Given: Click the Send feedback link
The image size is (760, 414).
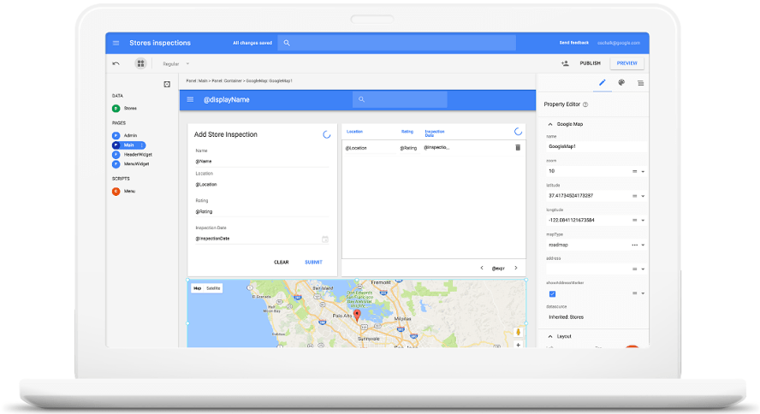Looking at the screenshot, I should click(574, 43).
